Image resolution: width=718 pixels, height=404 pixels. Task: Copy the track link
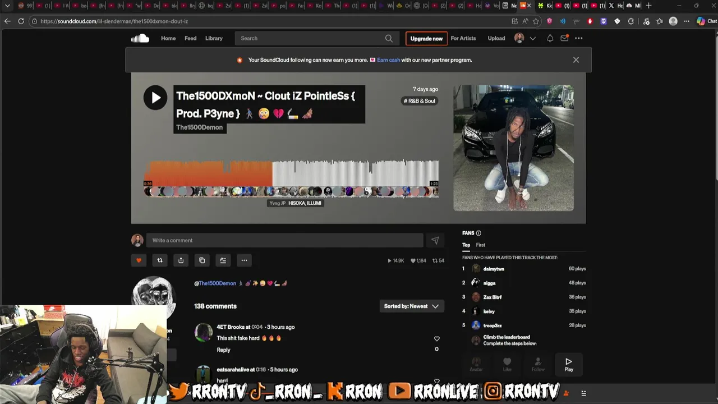point(202,260)
